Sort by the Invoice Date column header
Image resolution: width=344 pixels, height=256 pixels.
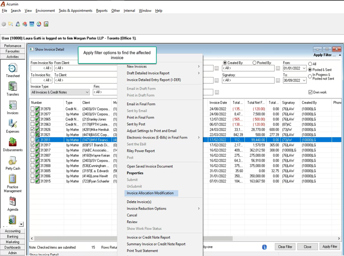pos(218,102)
